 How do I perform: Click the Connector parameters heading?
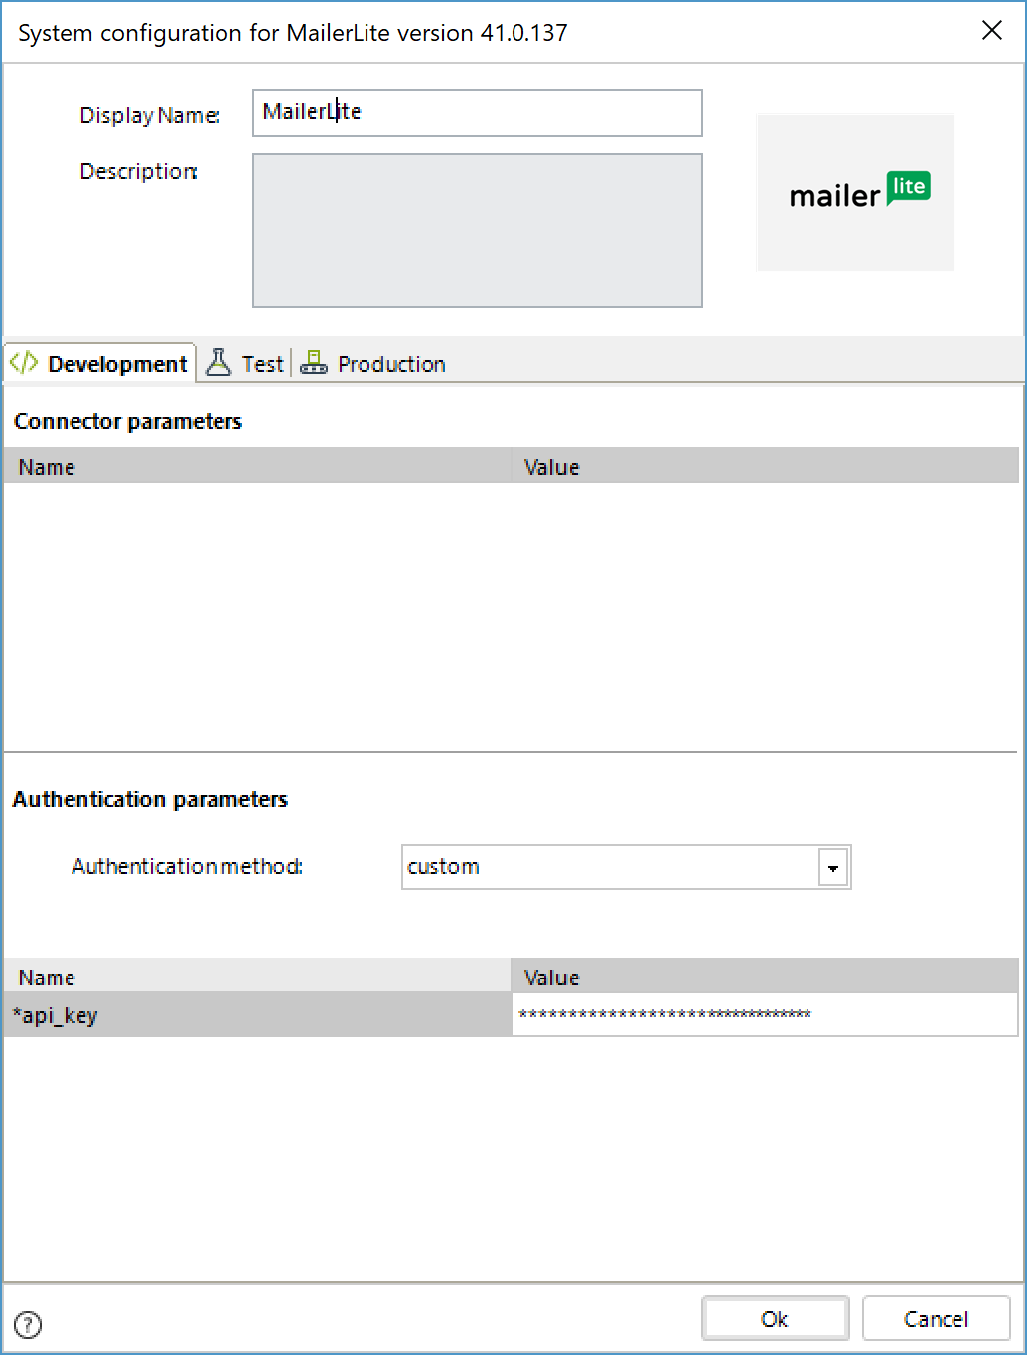128,421
